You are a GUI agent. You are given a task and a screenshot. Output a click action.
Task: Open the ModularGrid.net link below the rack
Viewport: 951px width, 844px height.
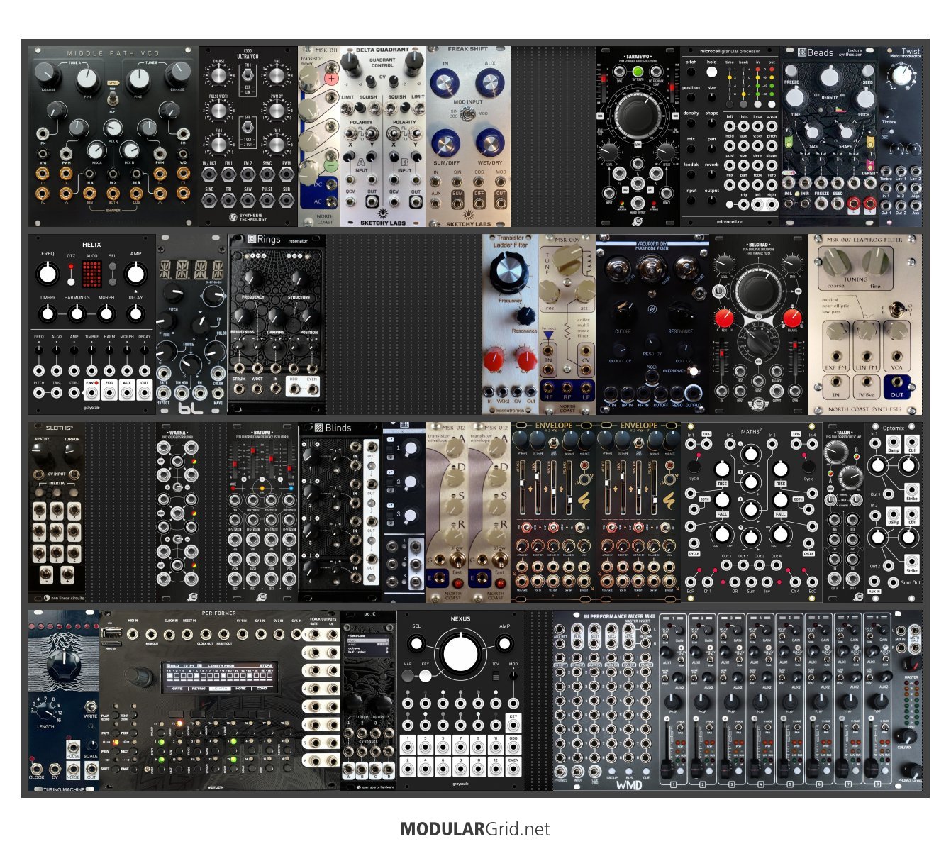[x=475, y=828]
